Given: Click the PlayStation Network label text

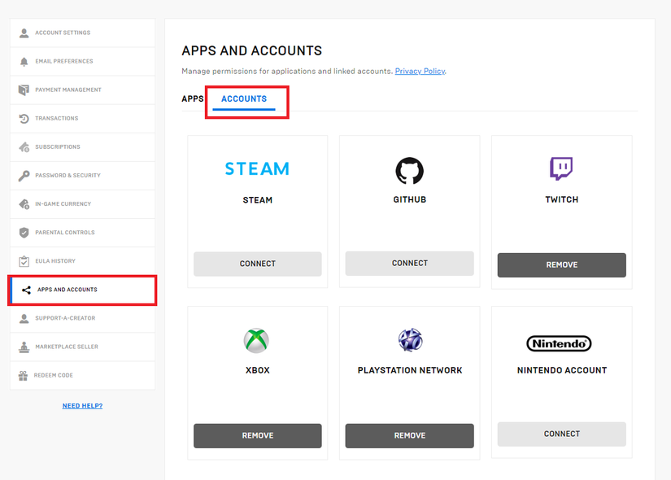Looking at the screenshot, I should 410,370.
